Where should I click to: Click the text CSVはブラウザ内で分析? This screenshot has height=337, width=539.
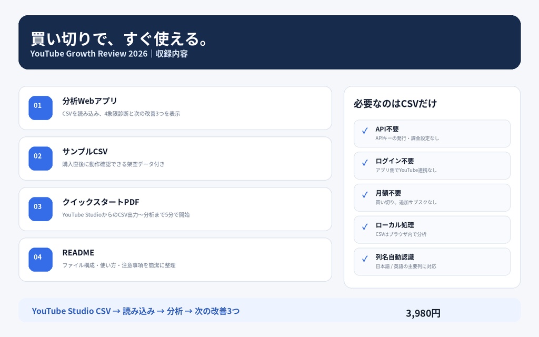(x=401, y=234)
